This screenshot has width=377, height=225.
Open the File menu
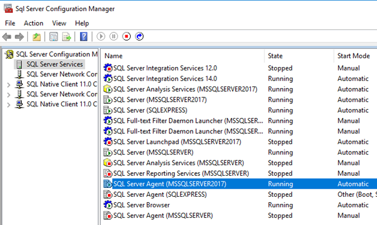10,23
